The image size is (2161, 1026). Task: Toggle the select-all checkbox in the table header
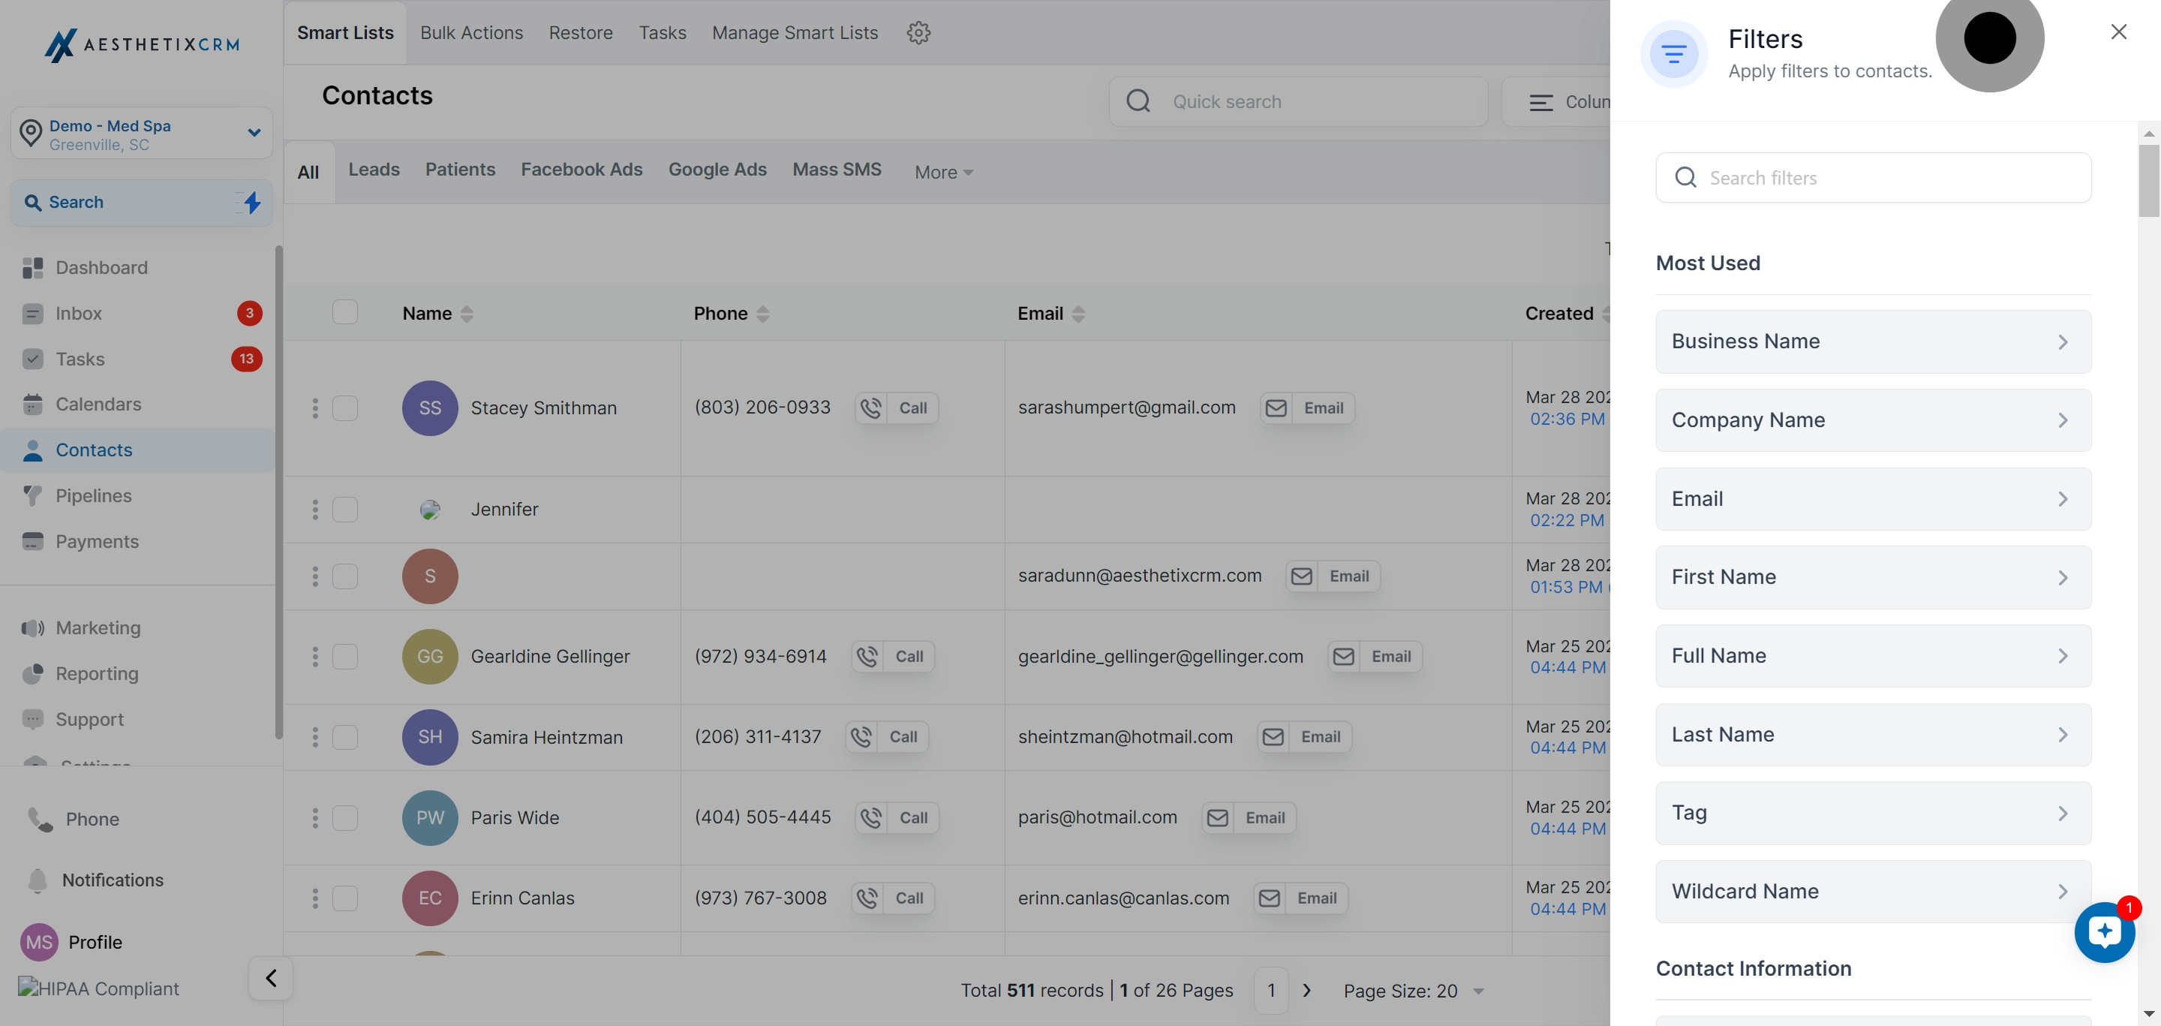pos(345,312)
